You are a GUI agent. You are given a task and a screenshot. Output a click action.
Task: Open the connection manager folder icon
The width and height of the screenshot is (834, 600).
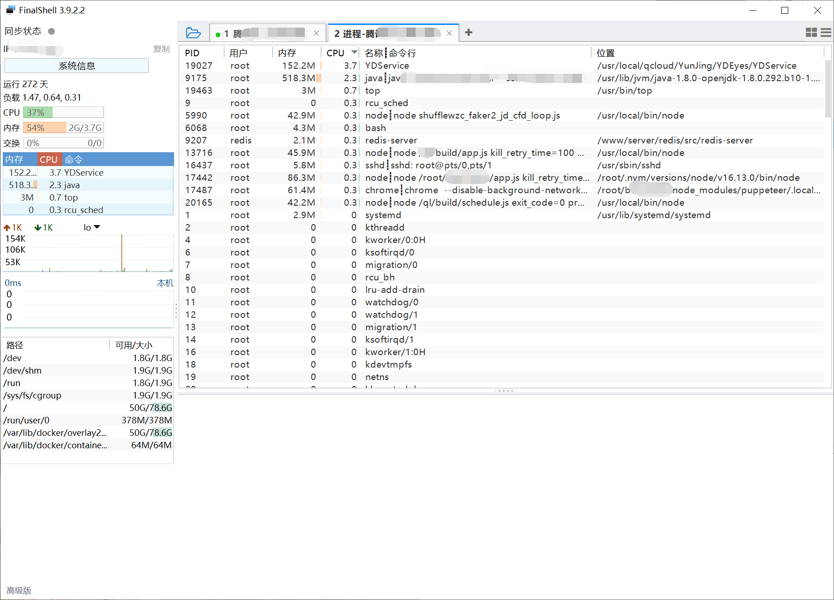(193, 32)
